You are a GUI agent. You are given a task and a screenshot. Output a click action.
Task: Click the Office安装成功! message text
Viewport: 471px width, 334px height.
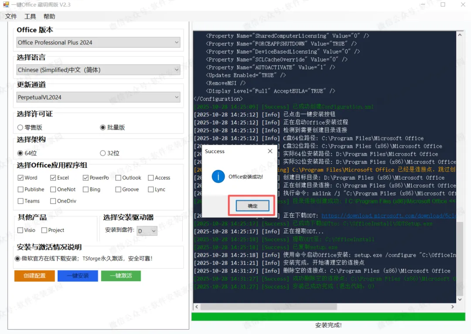point(246,177)
